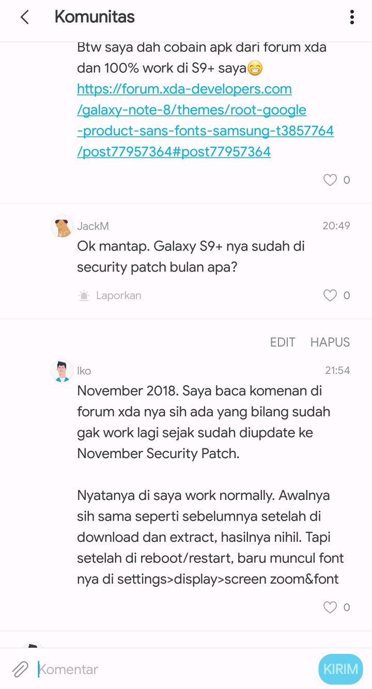The height and width of the screenshot is (689, 372).
Task: Tap the like count zero on JackM's comment
Action: (x=348, y=295)
